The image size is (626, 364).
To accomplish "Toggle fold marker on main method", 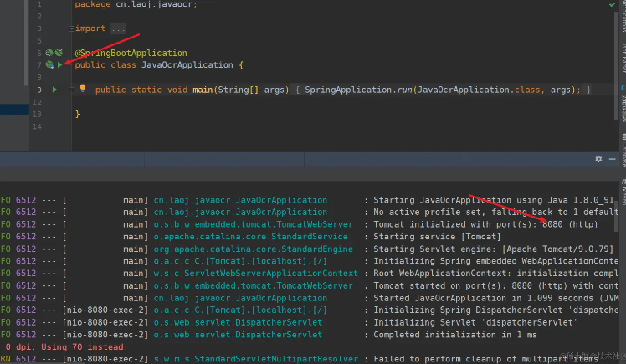I will pyautogui.click(x=71, y=90).
